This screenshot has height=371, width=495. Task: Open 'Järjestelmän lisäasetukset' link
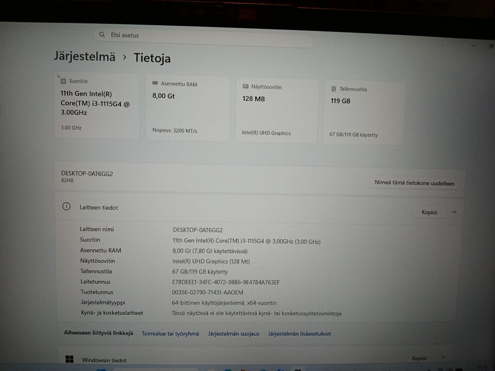tap(299, 333)
